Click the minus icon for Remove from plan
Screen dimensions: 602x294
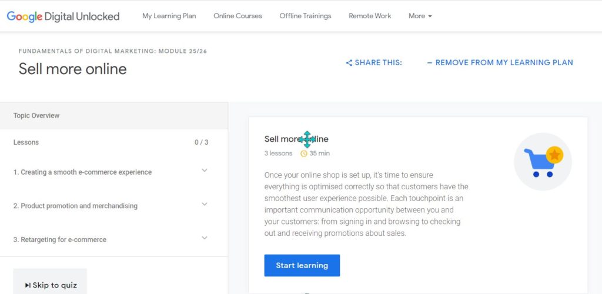tap(430, 62)
